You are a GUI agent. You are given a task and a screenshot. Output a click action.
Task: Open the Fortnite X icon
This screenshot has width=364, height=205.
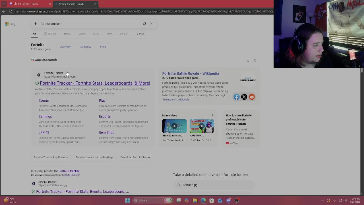tap(244, 97)
